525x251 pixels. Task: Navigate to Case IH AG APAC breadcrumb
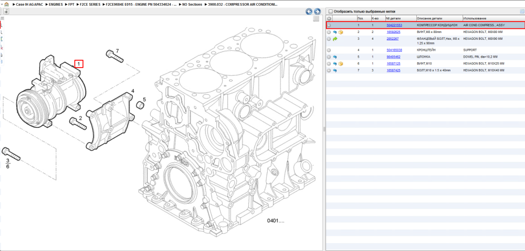(x=29, y=5)
